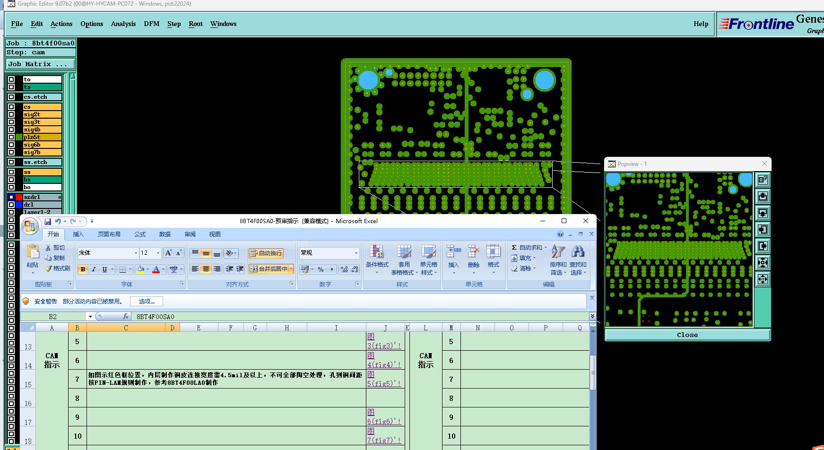Open Excel Help question mark icon
The width and height of the screenshot is (824, 450).
point(560,234)
